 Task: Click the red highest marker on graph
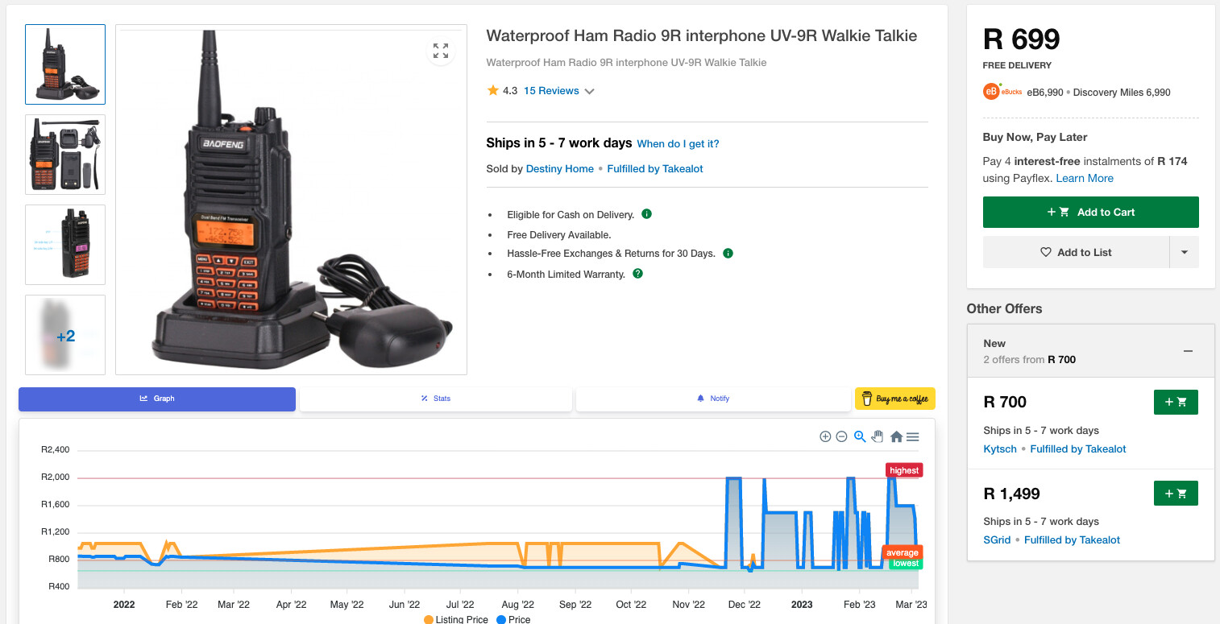pyautogui.click(x=904, y=470)
